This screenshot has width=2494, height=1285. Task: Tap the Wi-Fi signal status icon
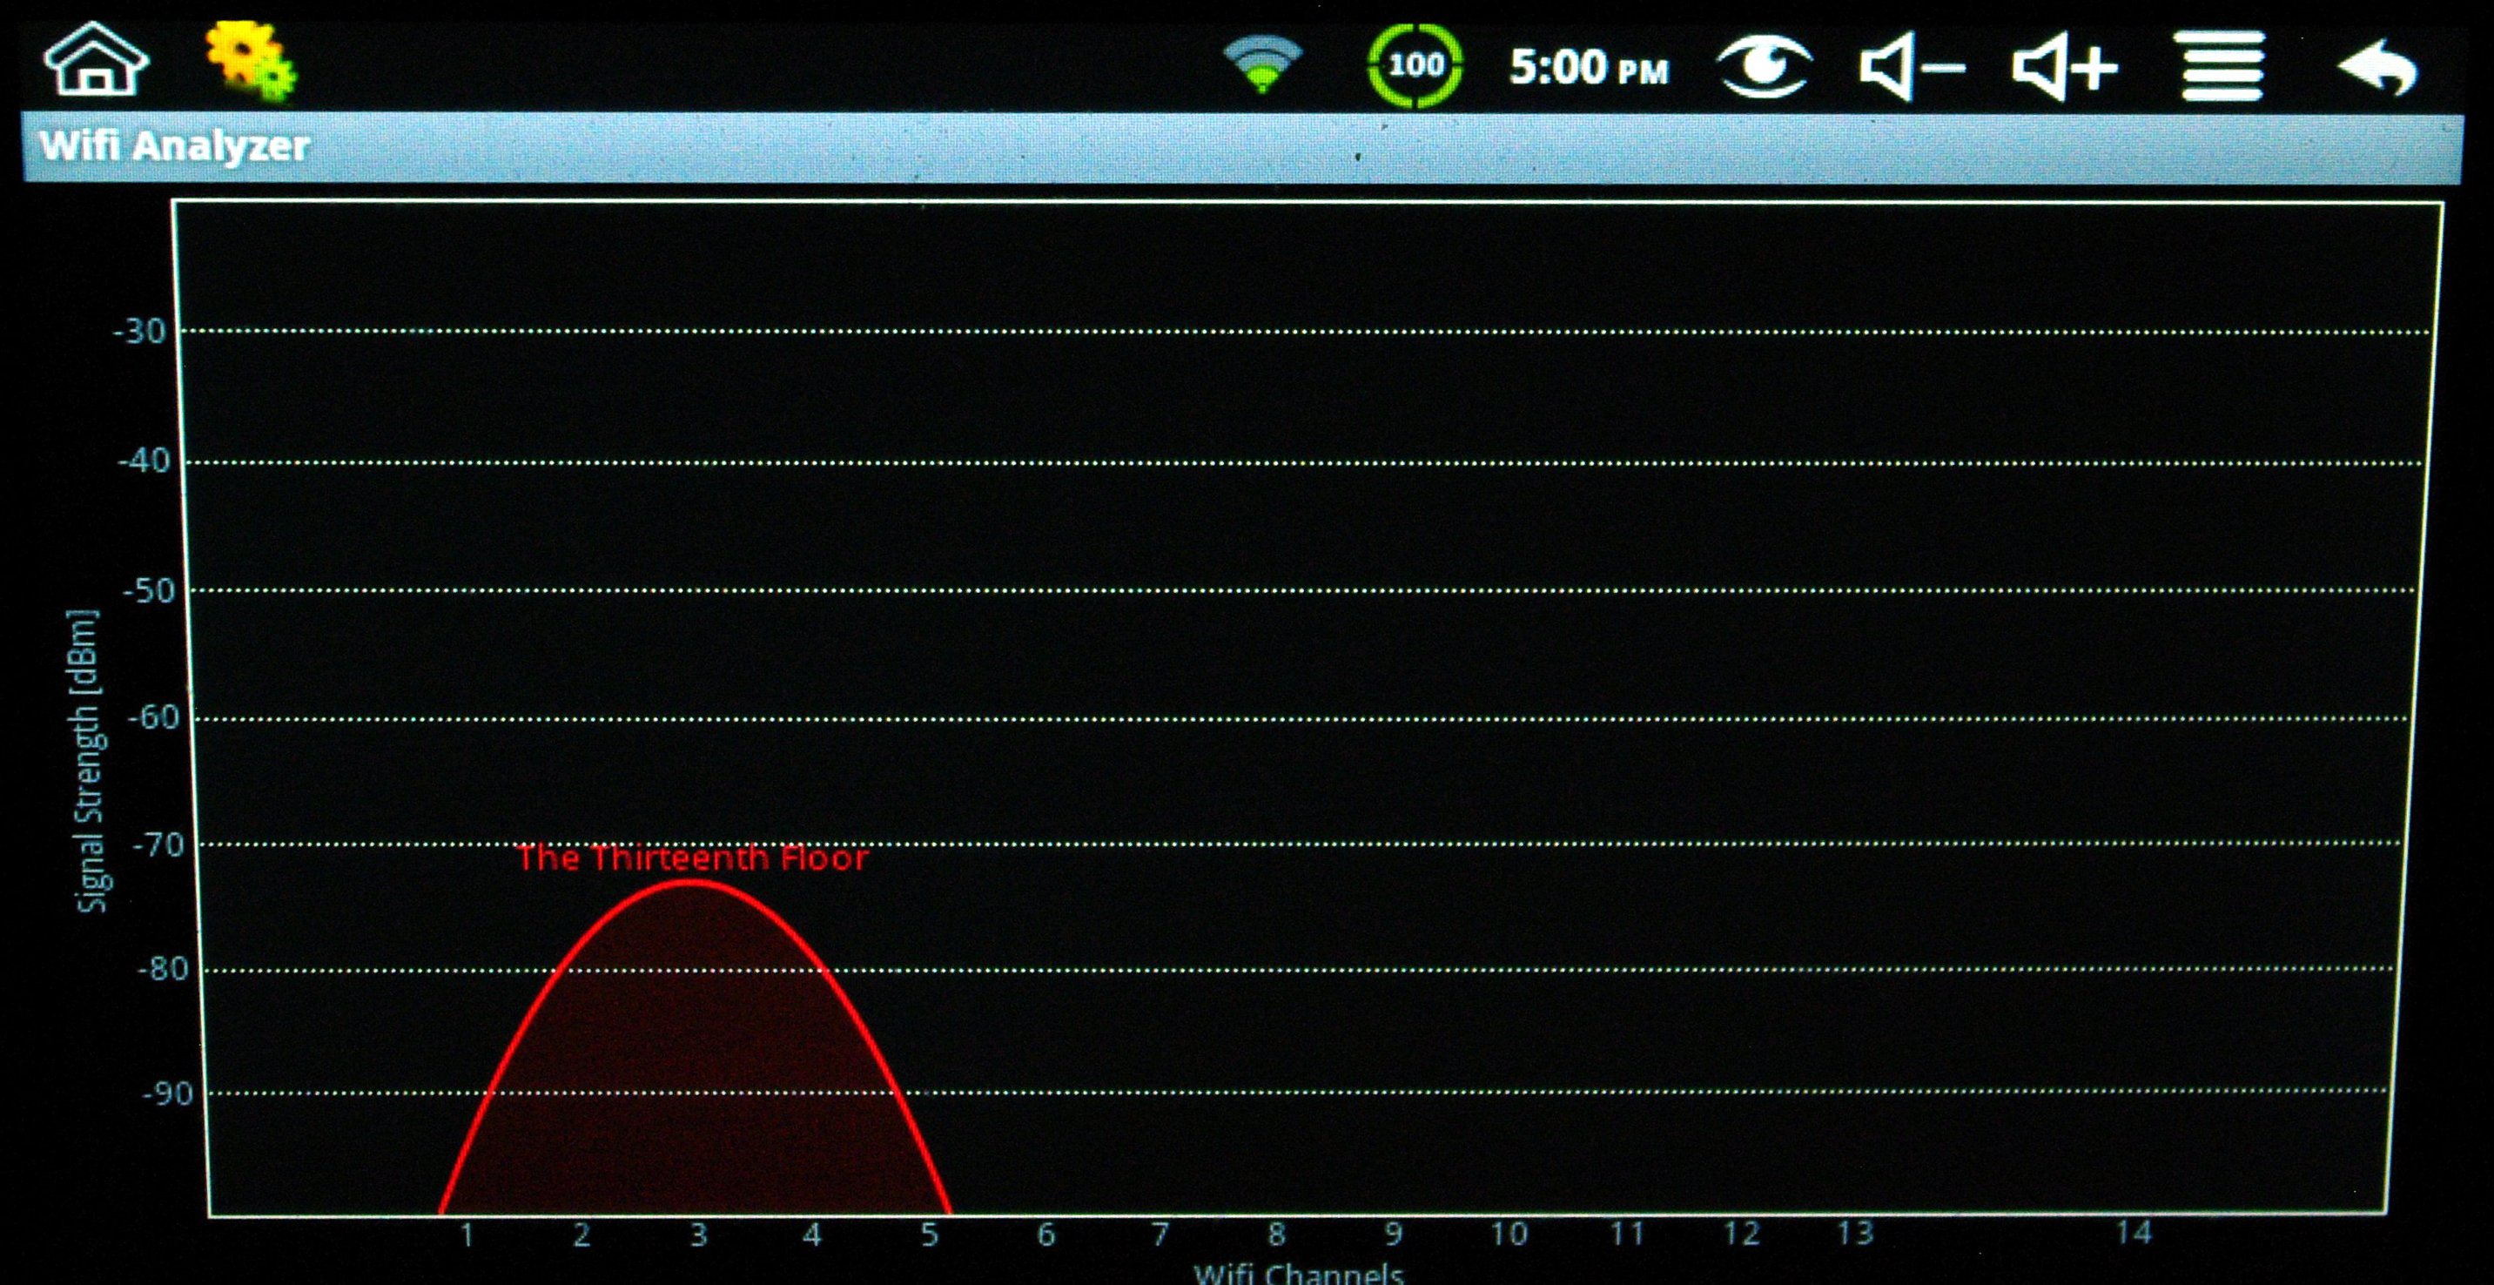[1262, 63]
